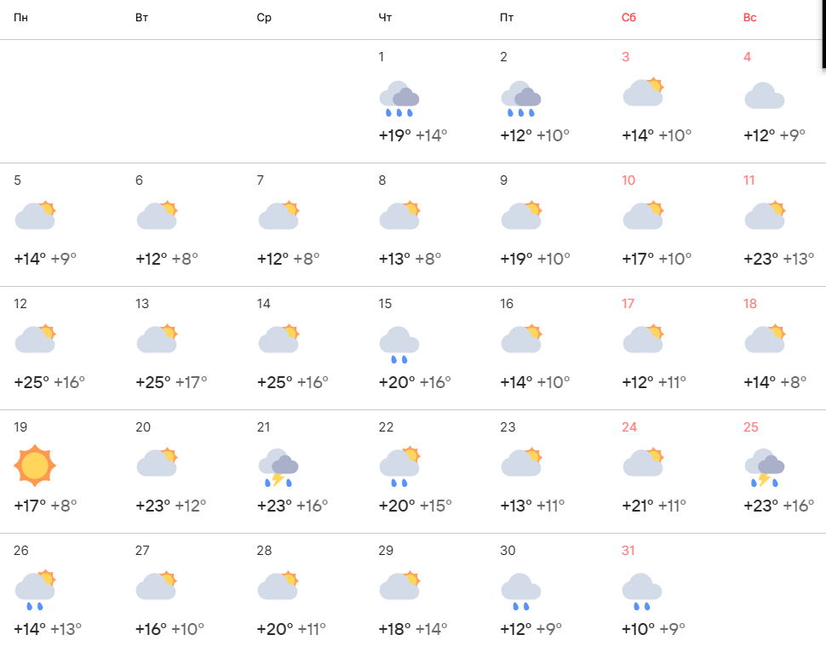Click the sunny icon on day 19
Screen dimensions: 826x652
click(x=35, y=466)
